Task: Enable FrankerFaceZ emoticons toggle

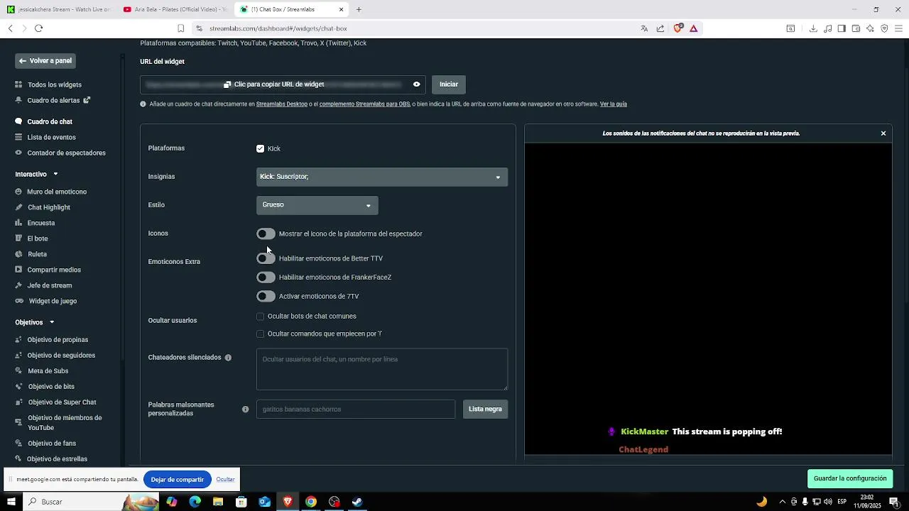Action: point(266,278)
